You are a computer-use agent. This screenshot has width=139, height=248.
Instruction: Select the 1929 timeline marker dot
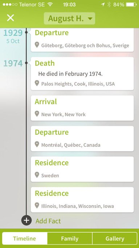tap(26, 32)
